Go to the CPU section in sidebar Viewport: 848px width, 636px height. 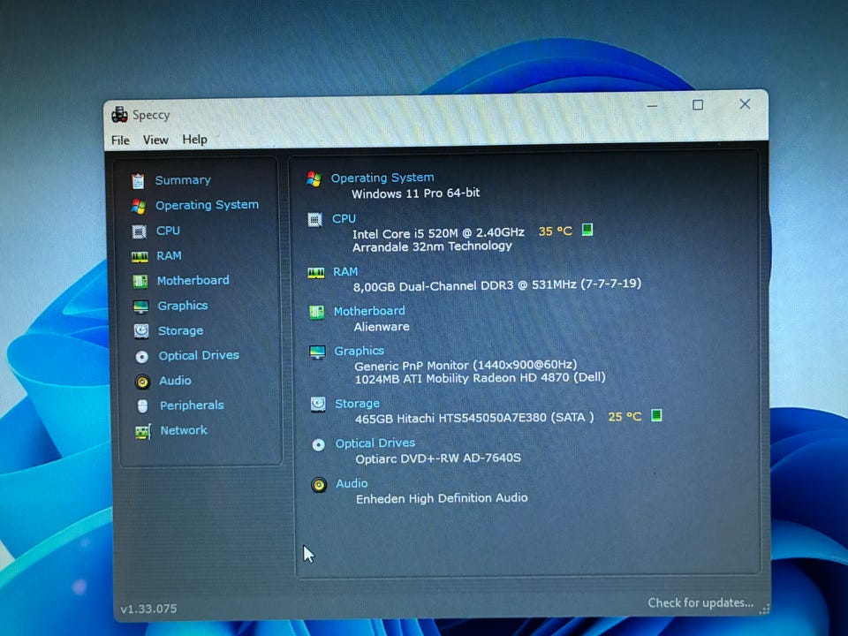point(168,231)
